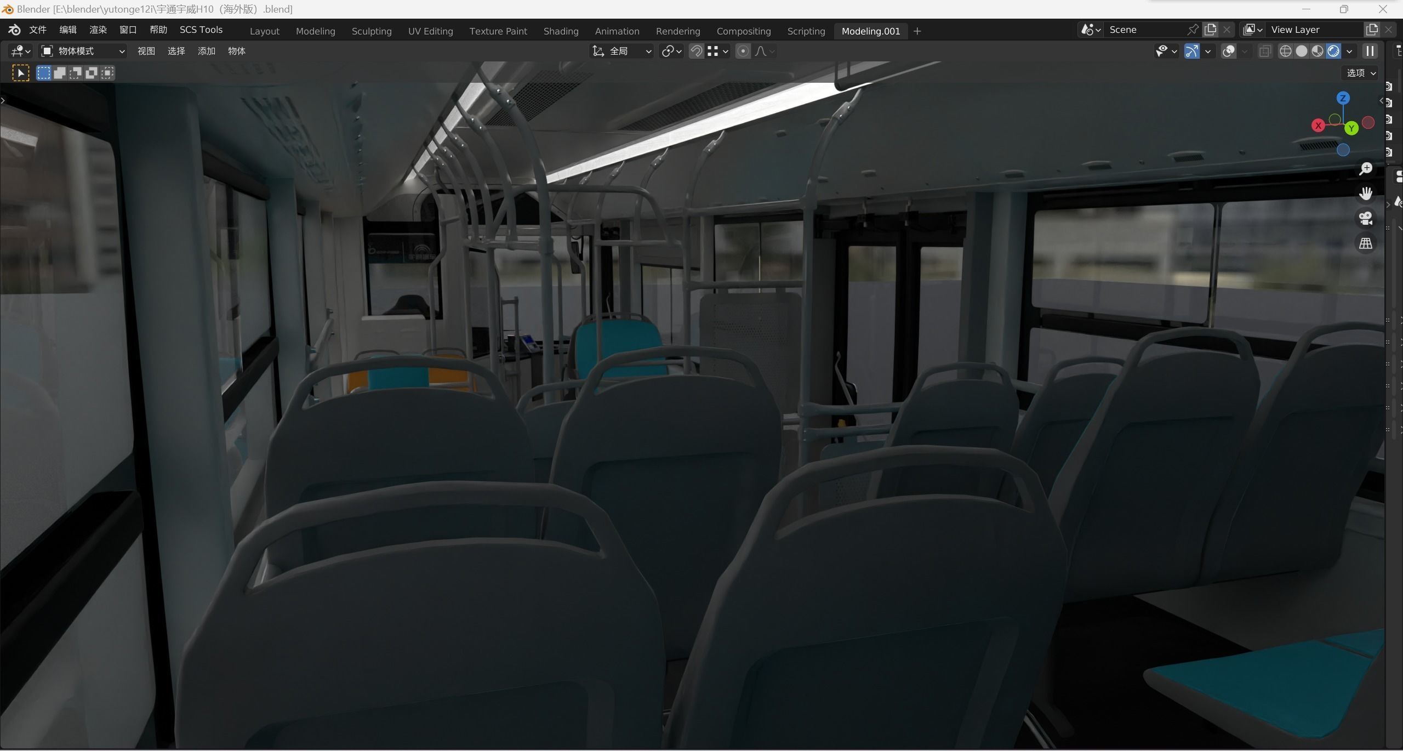Add a new view layer icon
The height and width of the screenshot is (751, 1403).
click(1372, 30)
